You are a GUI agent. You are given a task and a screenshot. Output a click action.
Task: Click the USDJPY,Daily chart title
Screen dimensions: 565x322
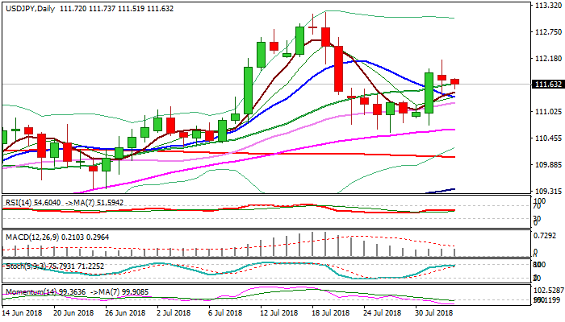click(x=29, y=6)
